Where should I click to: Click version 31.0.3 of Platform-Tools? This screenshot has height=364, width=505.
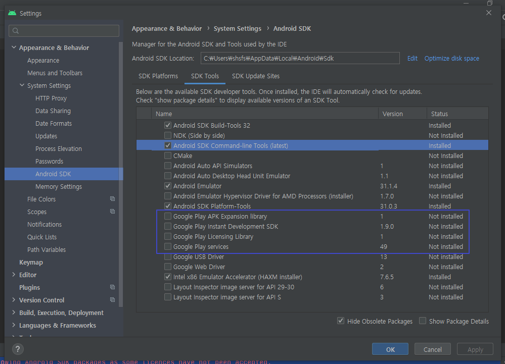coord(388,206)
